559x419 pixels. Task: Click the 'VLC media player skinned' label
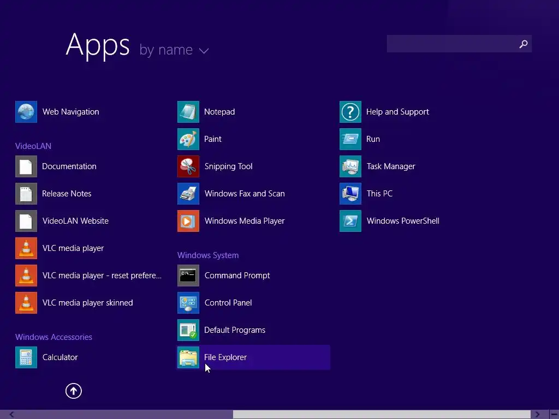point(88,302)
